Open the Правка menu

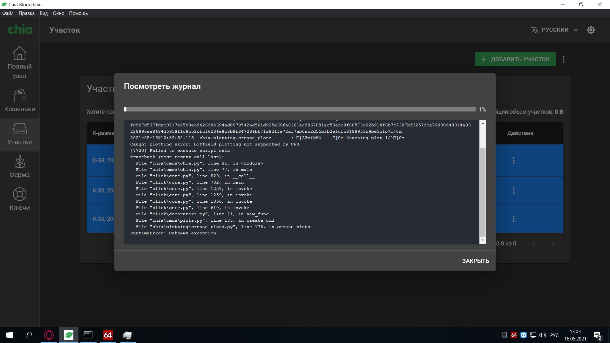26,13
